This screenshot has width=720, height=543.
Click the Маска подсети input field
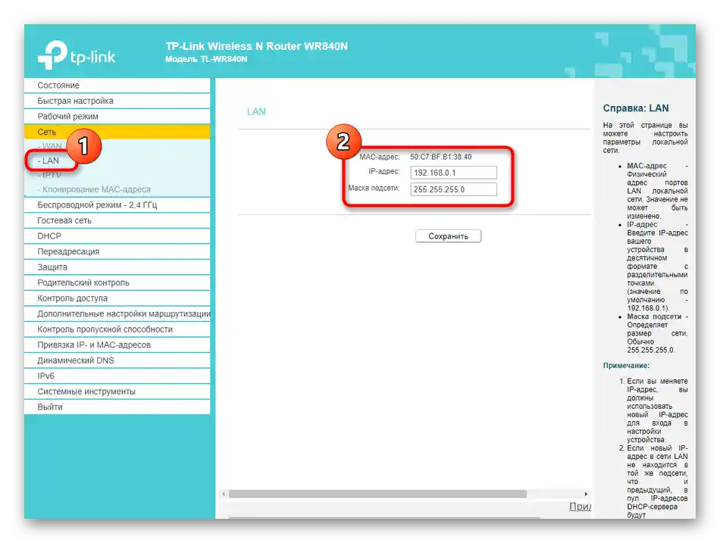coord(454,189)
